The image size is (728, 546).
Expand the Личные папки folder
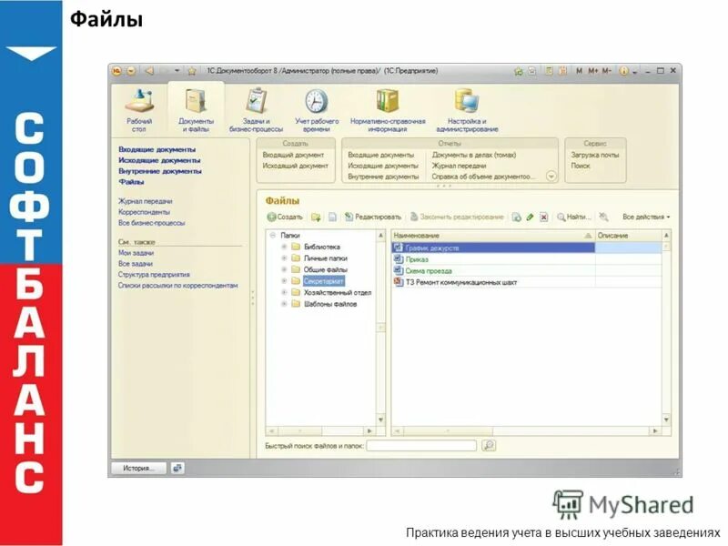point(284,258)
